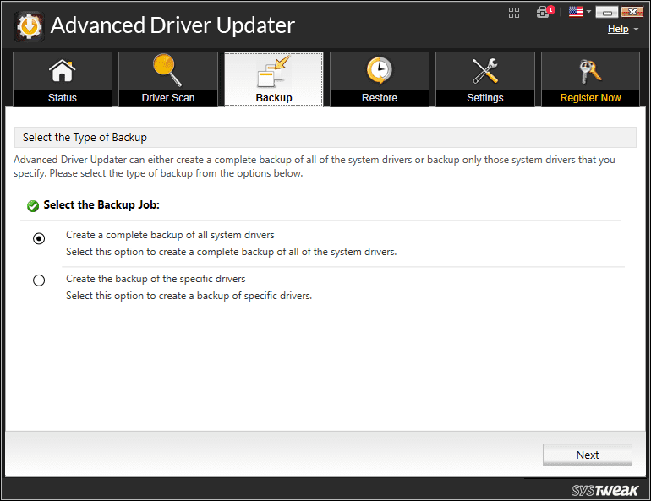
Task: Open the grid view icon in title bar
Action: 514,13
